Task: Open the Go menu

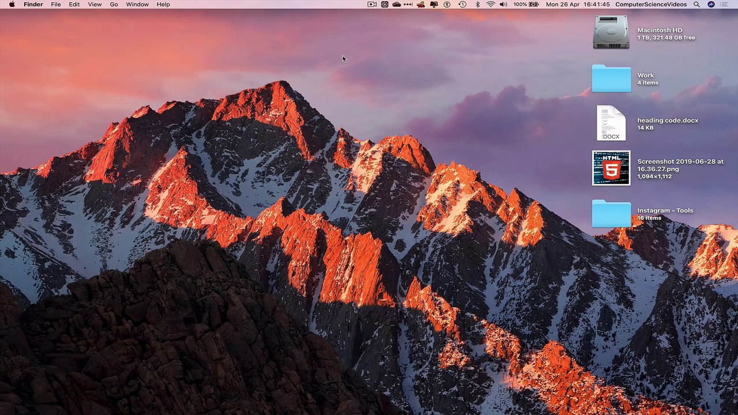Action: click(x=114, y=4)
